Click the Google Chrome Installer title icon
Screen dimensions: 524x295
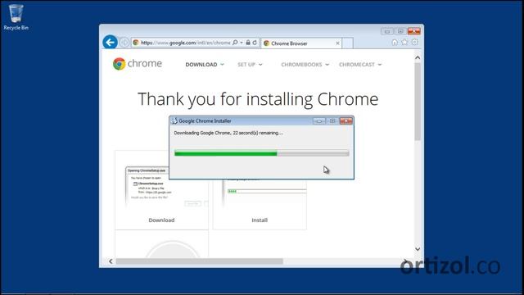point(174,121)
